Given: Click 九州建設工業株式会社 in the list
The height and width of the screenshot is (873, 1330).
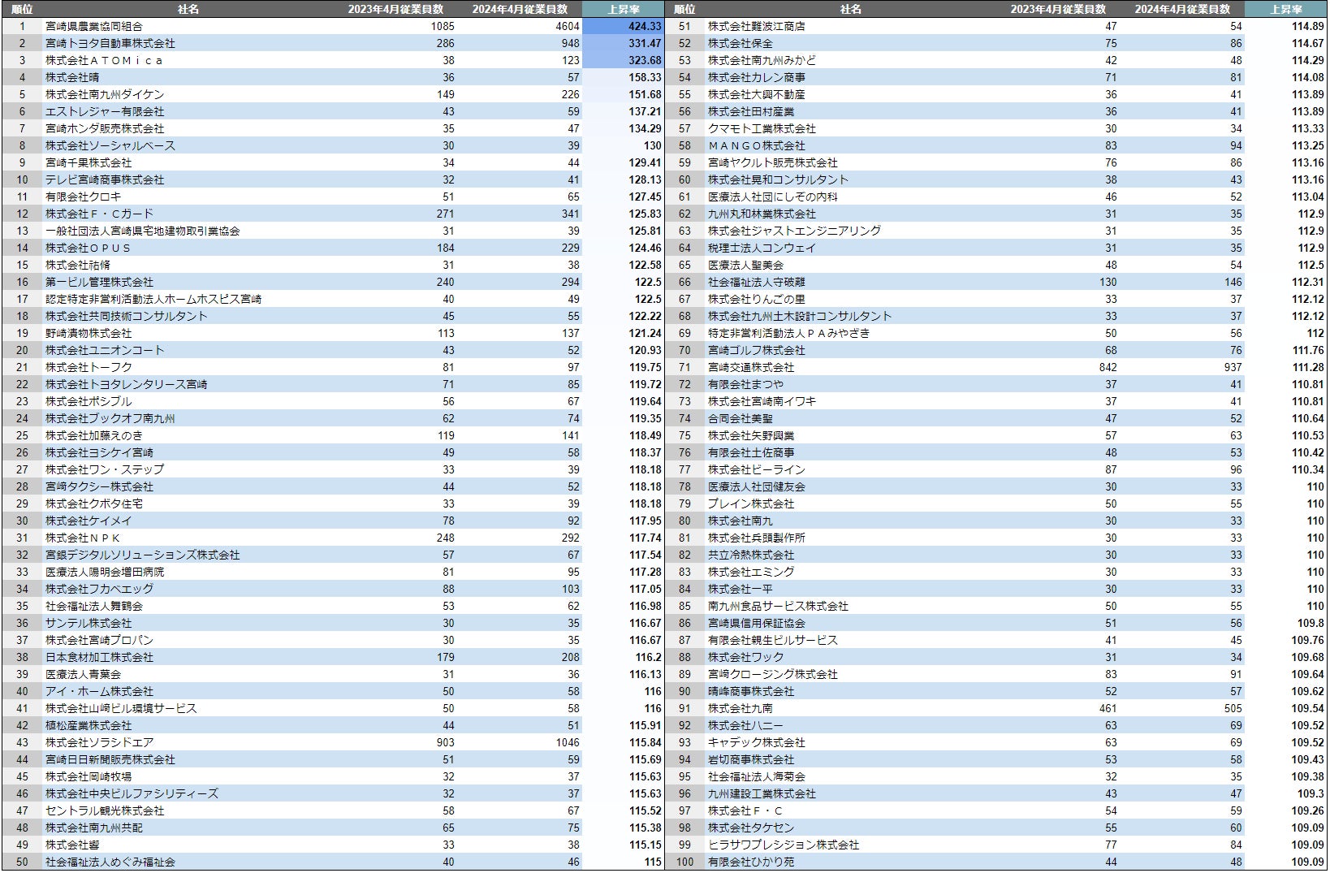Looking at the screenshot, I should coord(762,793).
